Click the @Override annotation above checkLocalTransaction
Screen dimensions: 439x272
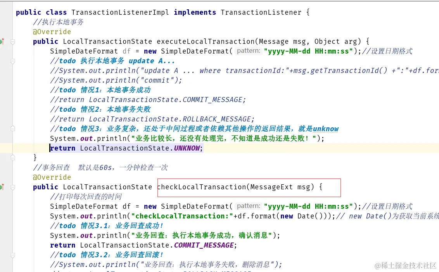coord(52,177)
